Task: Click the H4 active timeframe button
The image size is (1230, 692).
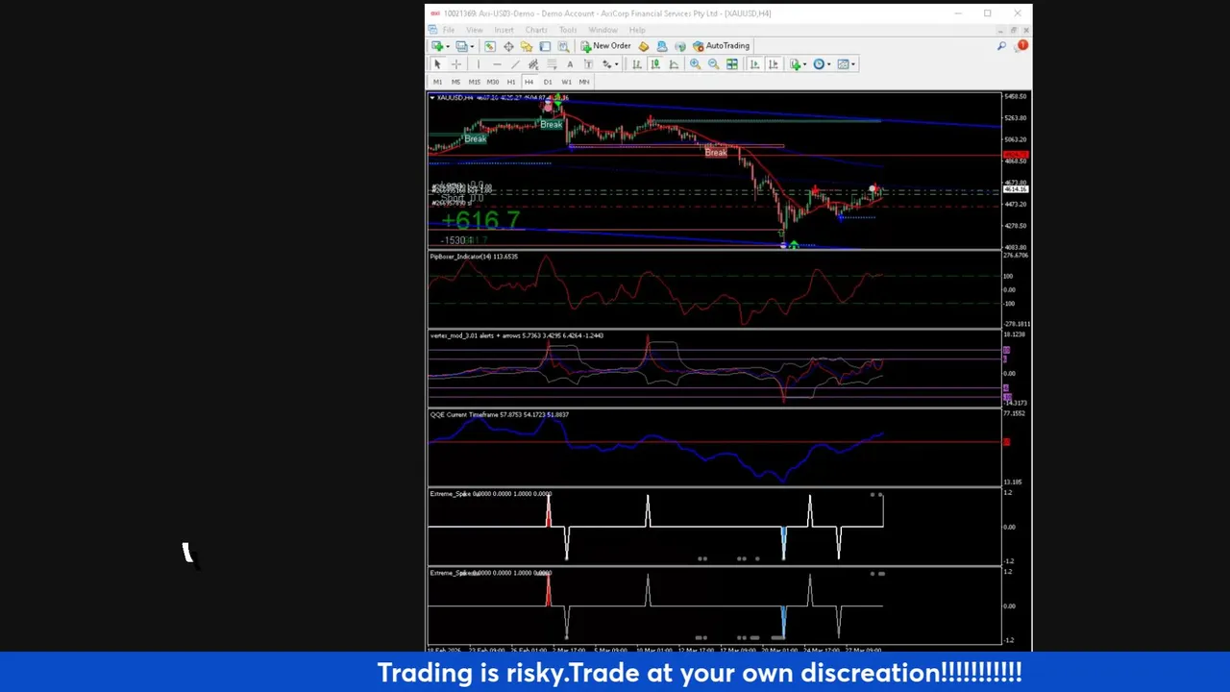Action: point(529,82)
